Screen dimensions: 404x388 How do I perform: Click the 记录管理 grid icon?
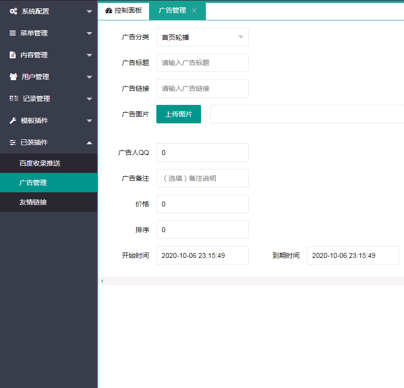14,99
